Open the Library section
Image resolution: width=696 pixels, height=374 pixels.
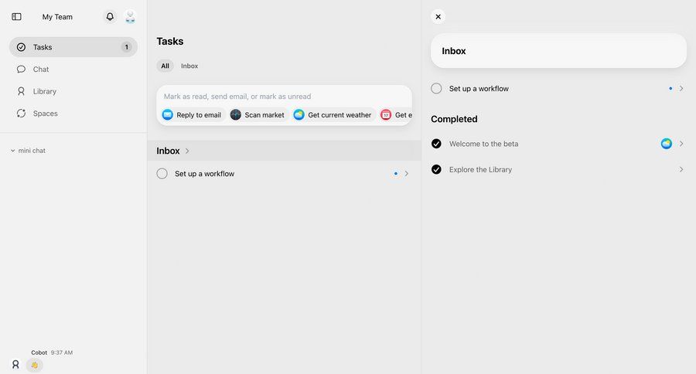pyautogui.click(x=44, y=91)
